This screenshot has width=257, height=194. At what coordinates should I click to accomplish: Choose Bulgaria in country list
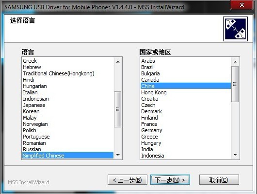click(186, 73)
